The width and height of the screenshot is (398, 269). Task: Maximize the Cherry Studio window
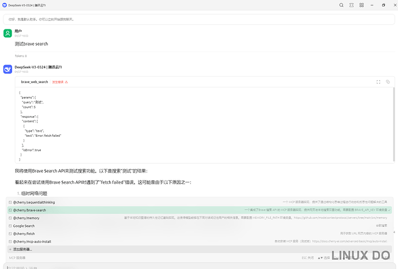pyautogui.click(x=383, y=5)
